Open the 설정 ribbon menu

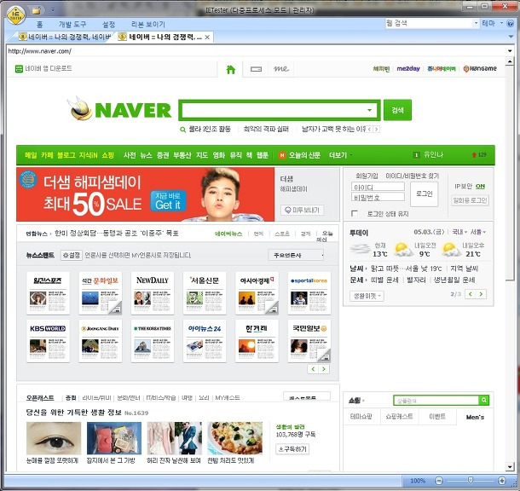[x=109, y=24]
